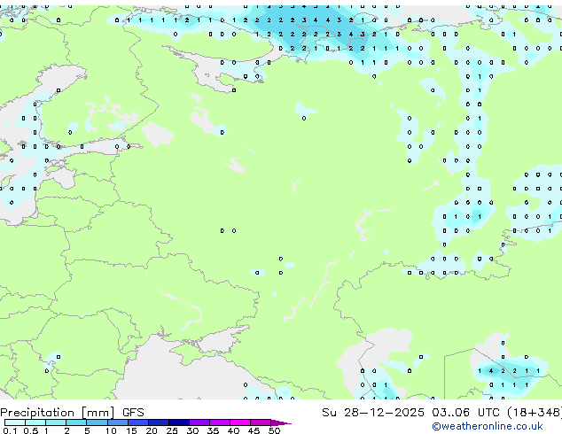Click the "Su 28-12-2025 03..06 UTC" date label

click(x=410, y=413)
